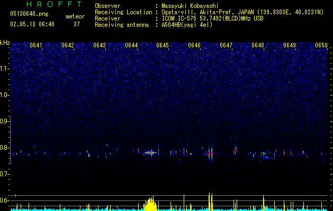Click the 0643 time marker
Image resolution: width=333 pixels, height=211 pixels.
(100, 45)
